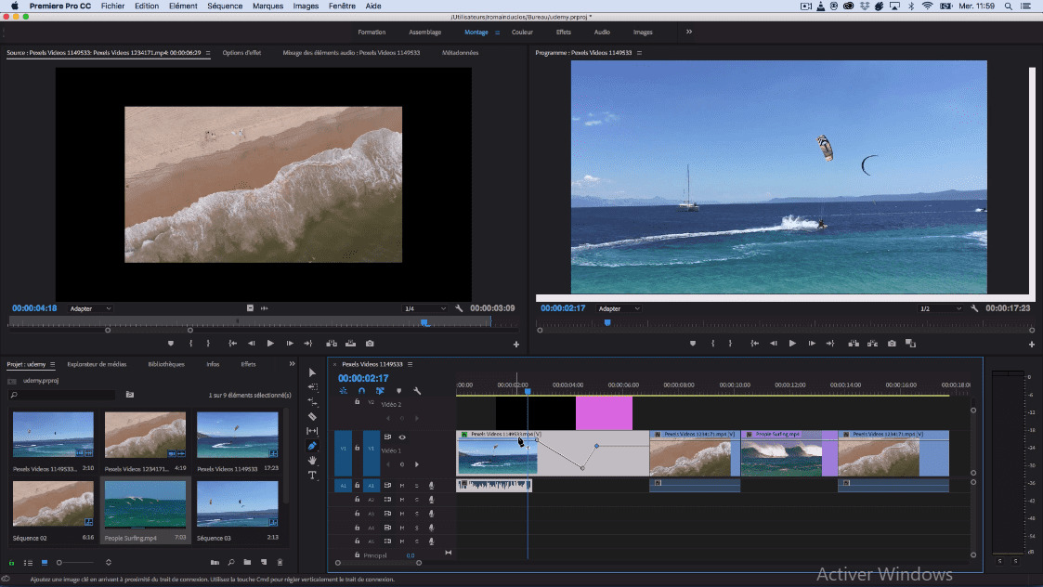This screenshot has height=587, width=1043.
Task: Toggle nest sequence insert mode
Action: click(344, 391)
